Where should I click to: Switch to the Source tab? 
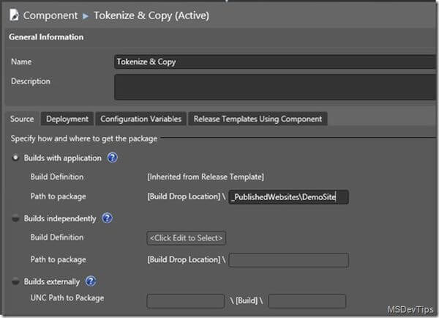pos(22,119)
